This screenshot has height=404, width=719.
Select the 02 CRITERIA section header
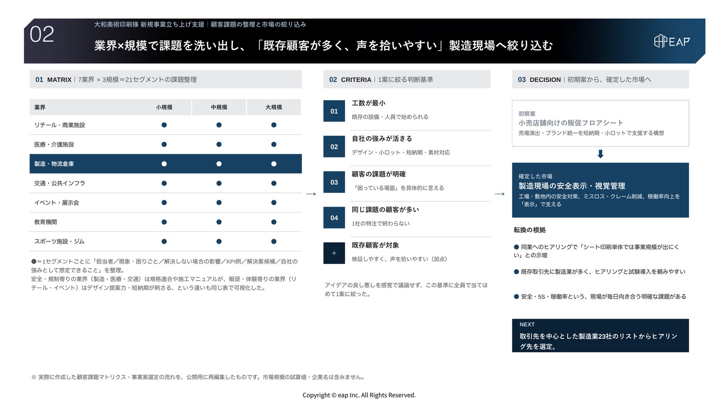tap(407, 80)
